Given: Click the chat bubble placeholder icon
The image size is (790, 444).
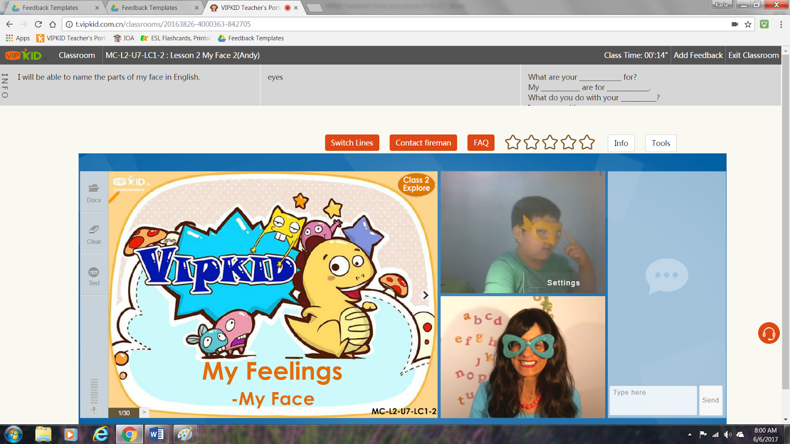Looking at the screenshot, I should coord(667,276).
